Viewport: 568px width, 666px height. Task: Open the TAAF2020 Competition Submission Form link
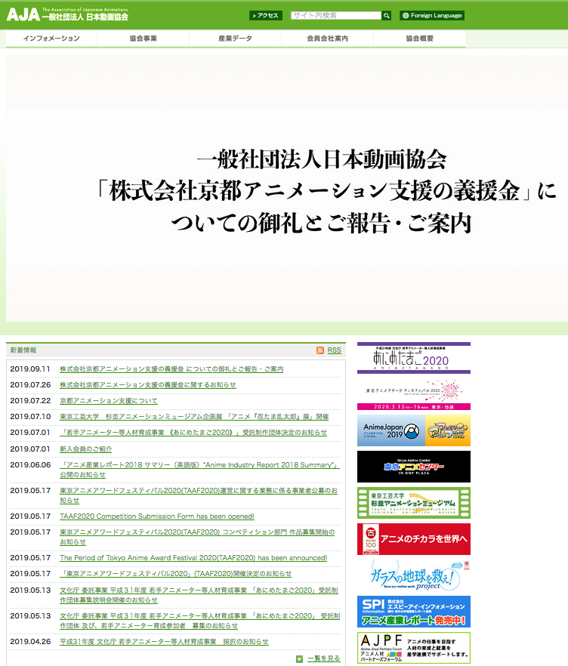pyautogui.click(x=157, y=516)
